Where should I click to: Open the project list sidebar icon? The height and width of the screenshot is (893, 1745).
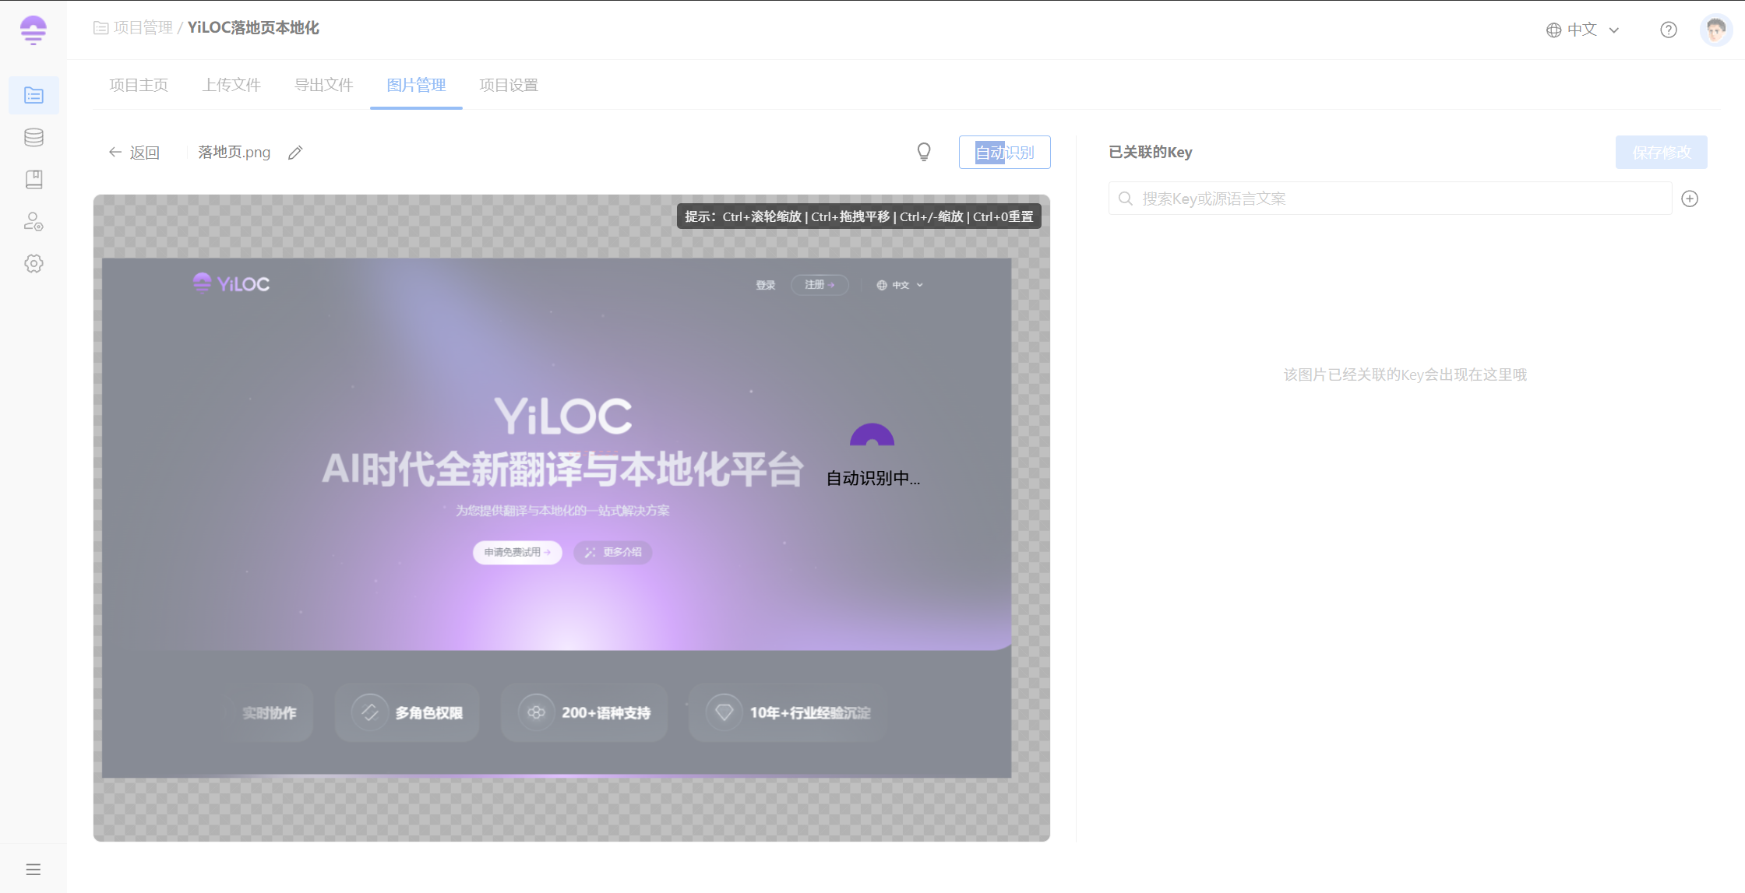pyautogui.click(x=33, y=95)
